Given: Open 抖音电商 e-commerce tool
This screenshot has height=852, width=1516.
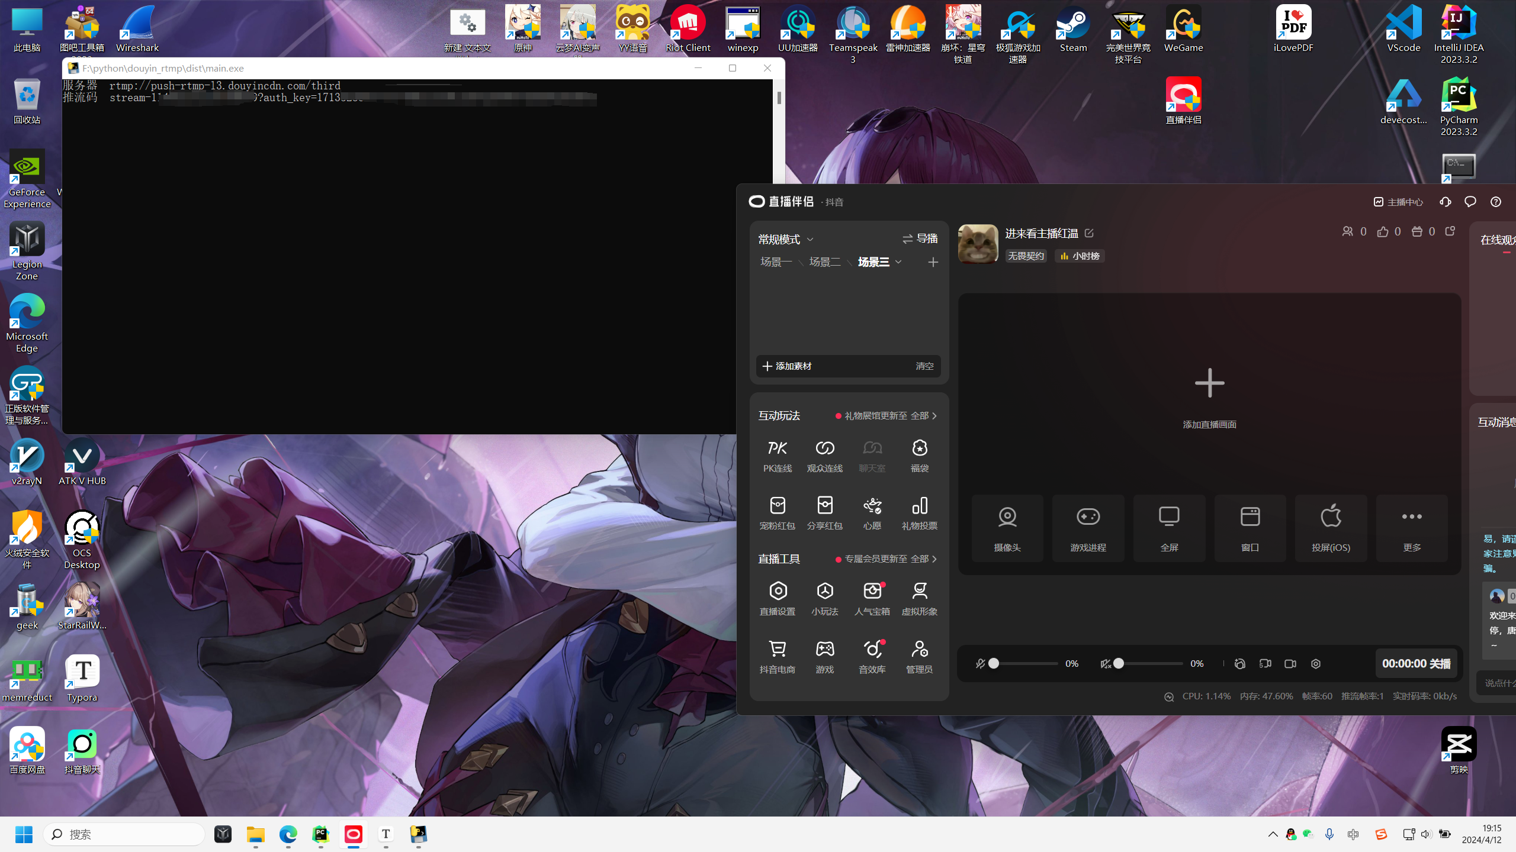Looking at the screenshot, I should 777,657.
